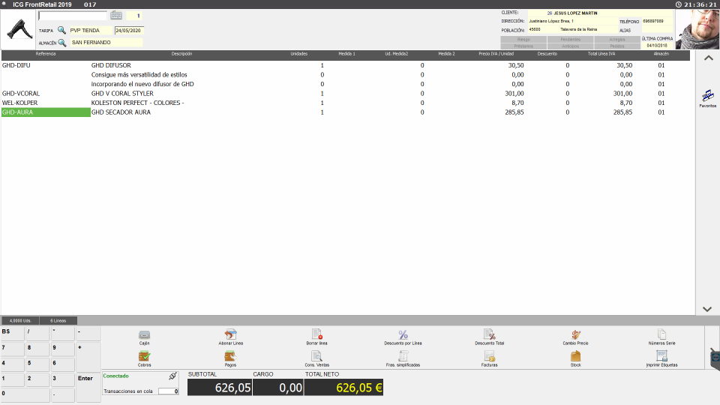Click the Anticipos button

(x=570, y=46)
